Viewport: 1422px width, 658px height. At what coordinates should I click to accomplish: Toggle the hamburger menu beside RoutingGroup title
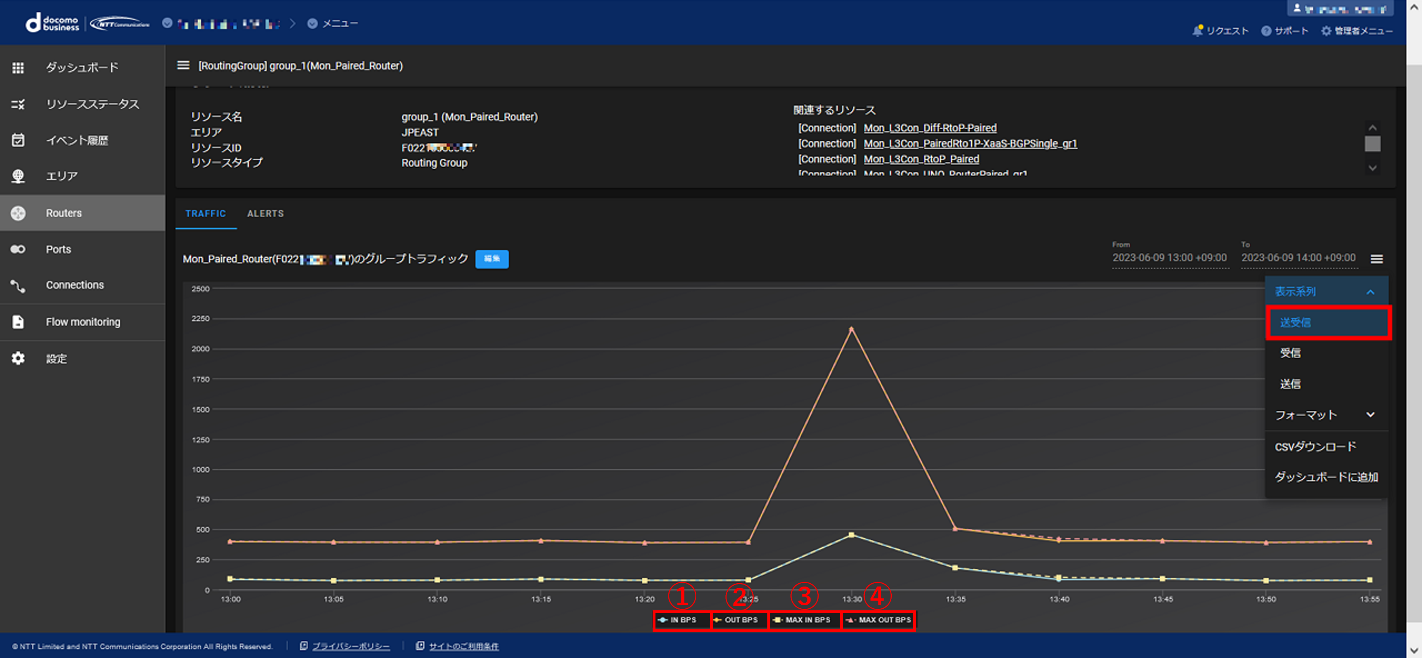point(183,65)
